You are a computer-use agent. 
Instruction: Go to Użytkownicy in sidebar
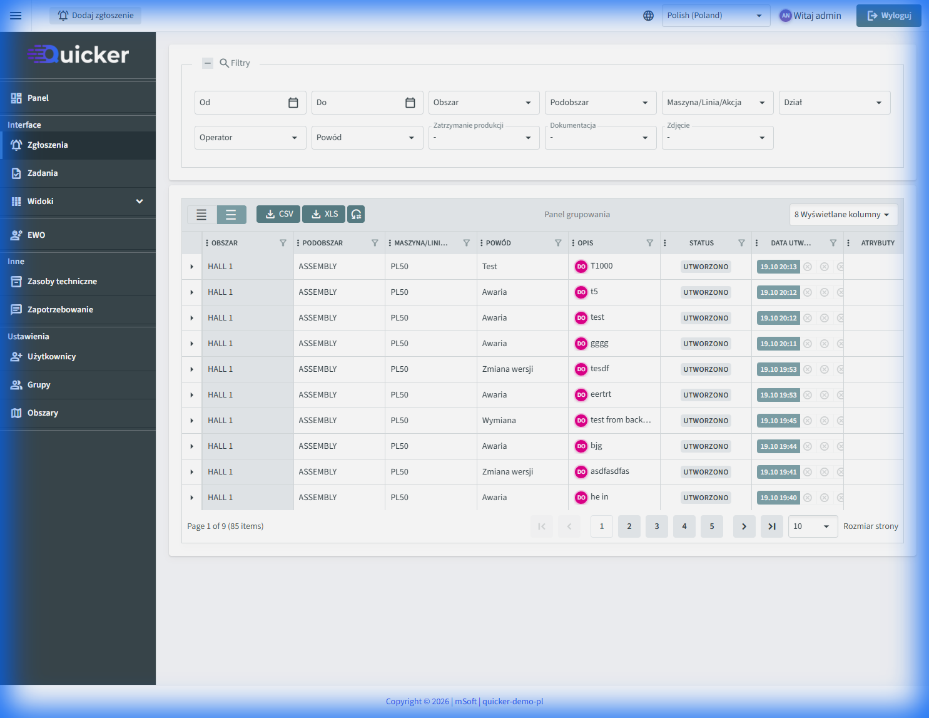(51, 357)
